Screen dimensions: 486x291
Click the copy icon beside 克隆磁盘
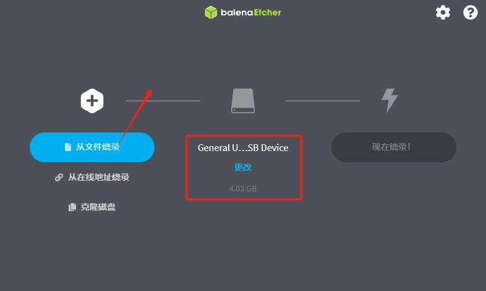coord(72,207)
